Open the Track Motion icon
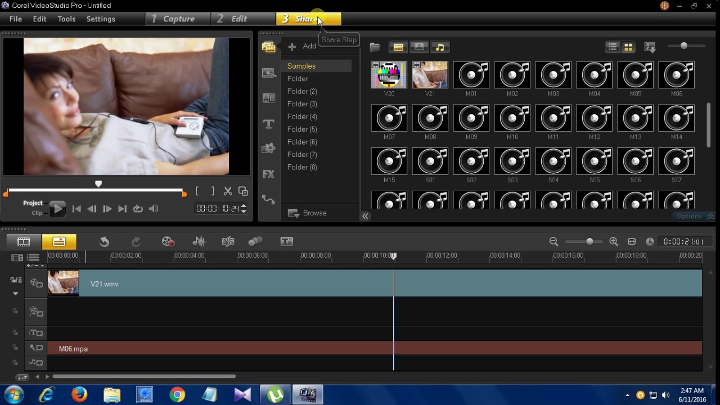 pos(255,242)
